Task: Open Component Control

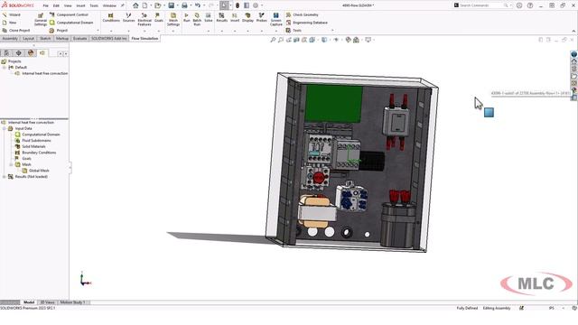Action: (x=69, y=14)
